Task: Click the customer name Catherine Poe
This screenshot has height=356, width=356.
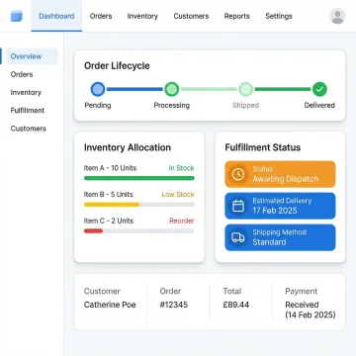Action: [110, 305]
